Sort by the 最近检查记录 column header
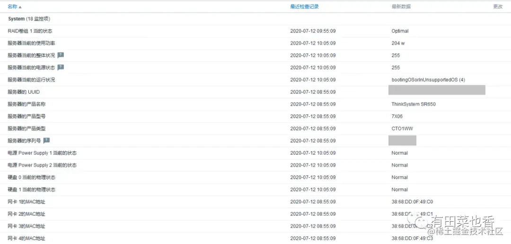511x244 pixels. tap(304, 7)
